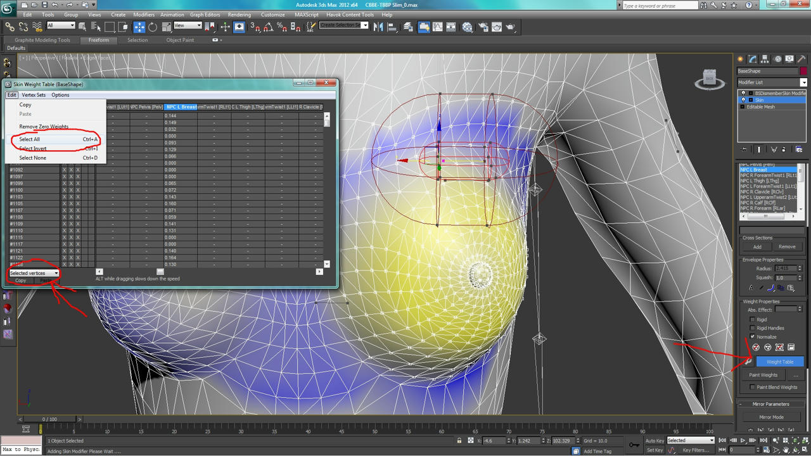Viewport: 811px width, 456px height.
Task: Click the time slider 0 / 100 handle
Action: (49, 419)
